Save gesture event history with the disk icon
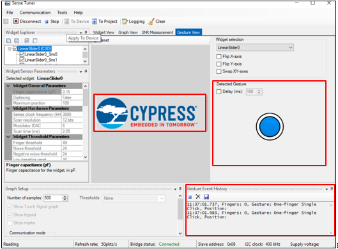Image resolution: width=338 pixels, height=249 pixels. [206, 197]
